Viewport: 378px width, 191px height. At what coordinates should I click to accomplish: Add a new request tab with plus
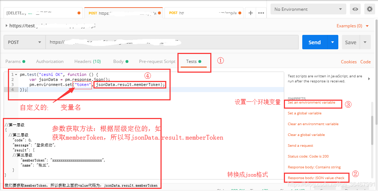tap(251, 13)
